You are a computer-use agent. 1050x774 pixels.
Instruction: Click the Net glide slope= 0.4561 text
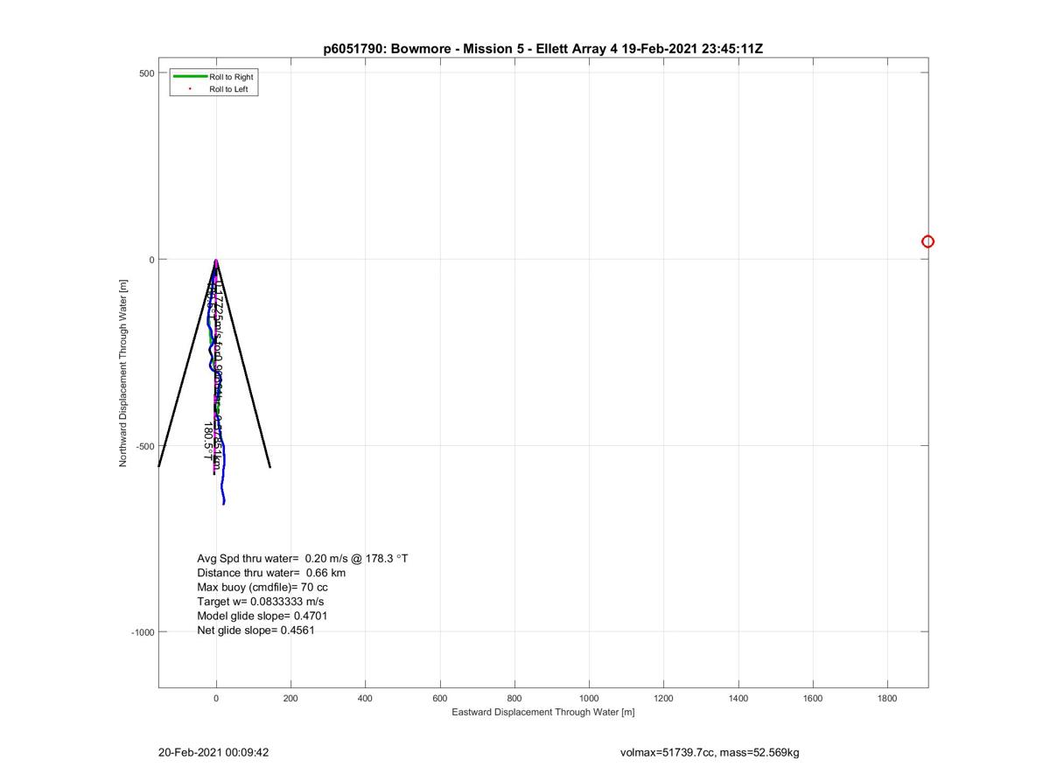click(x=255, y=630)
